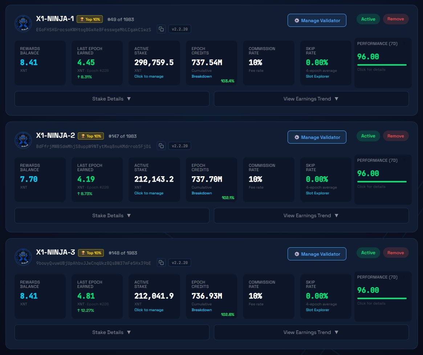Remove the X1-NINJA-2 validator
This screenshot has height=355, width=423.
point(396,136)
